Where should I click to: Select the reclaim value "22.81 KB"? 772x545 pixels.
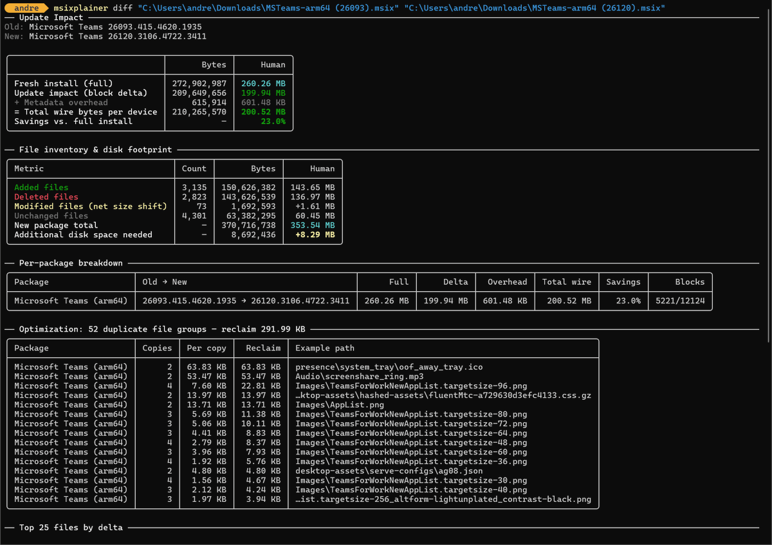261,386
